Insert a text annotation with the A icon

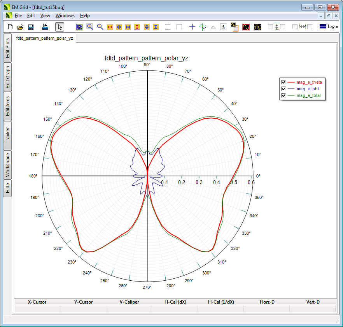[x=223, y=27]
